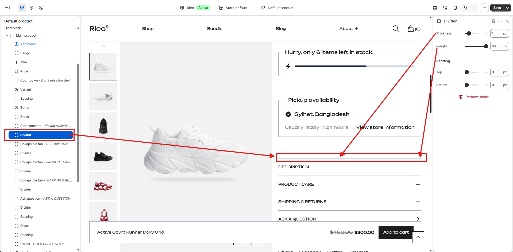513x252 pixels.
Task: Open the Sections panel icon
Action: tap(22, 8)
